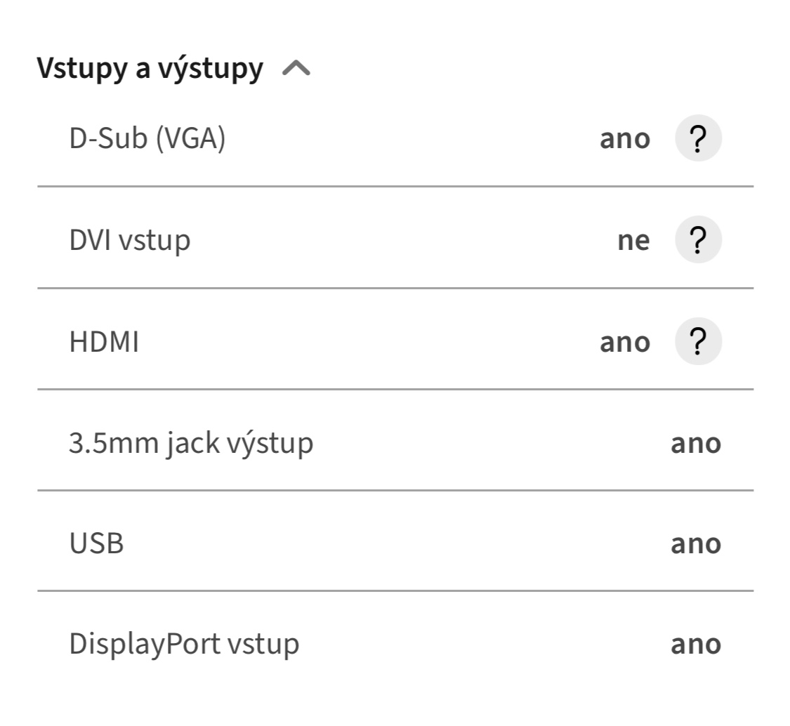The height and width of the screenshot is (726, 790).
Task: Click the divider line below the USB row
Action: 395,591
